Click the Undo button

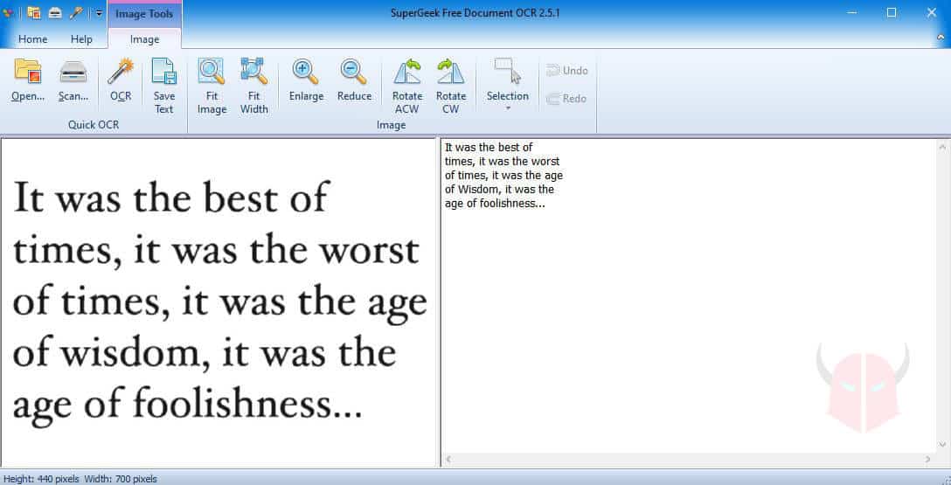click(567, 71)
